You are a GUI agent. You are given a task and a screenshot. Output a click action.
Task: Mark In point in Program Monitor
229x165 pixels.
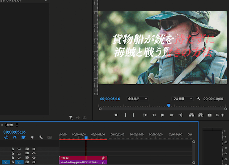125,115
